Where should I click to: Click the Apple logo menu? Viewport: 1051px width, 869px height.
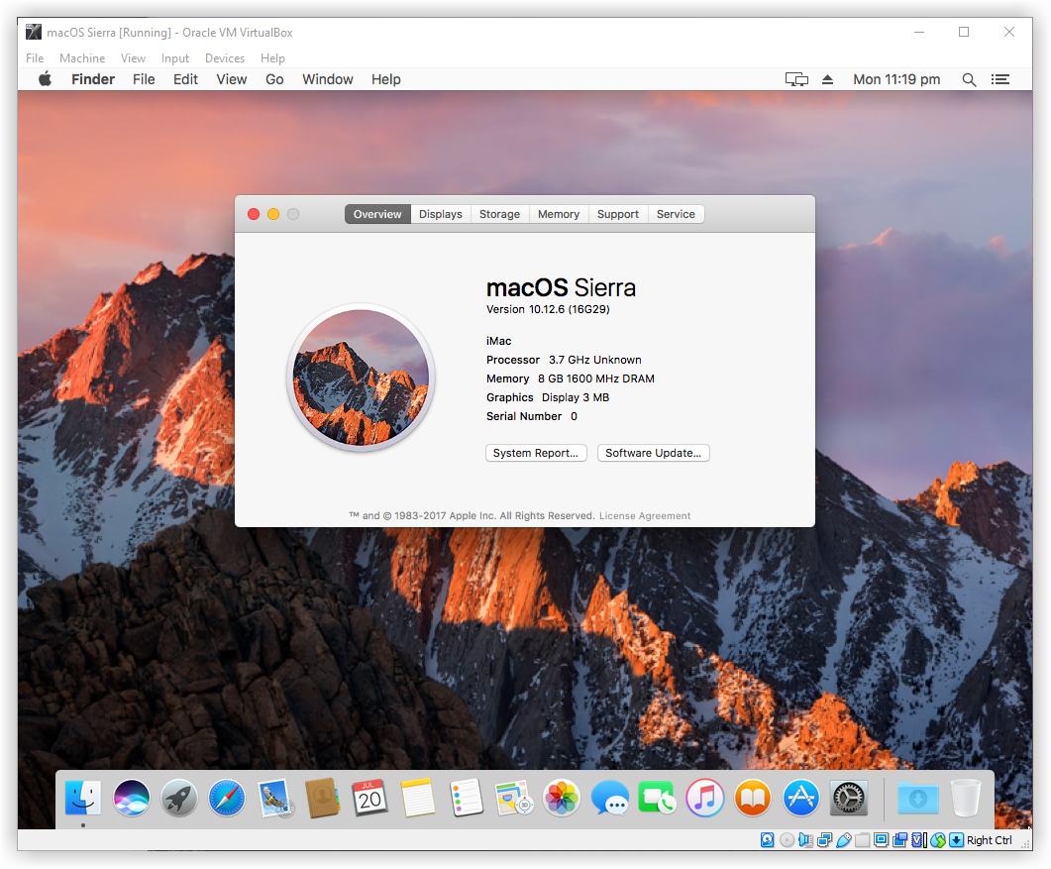coord(45,79)
